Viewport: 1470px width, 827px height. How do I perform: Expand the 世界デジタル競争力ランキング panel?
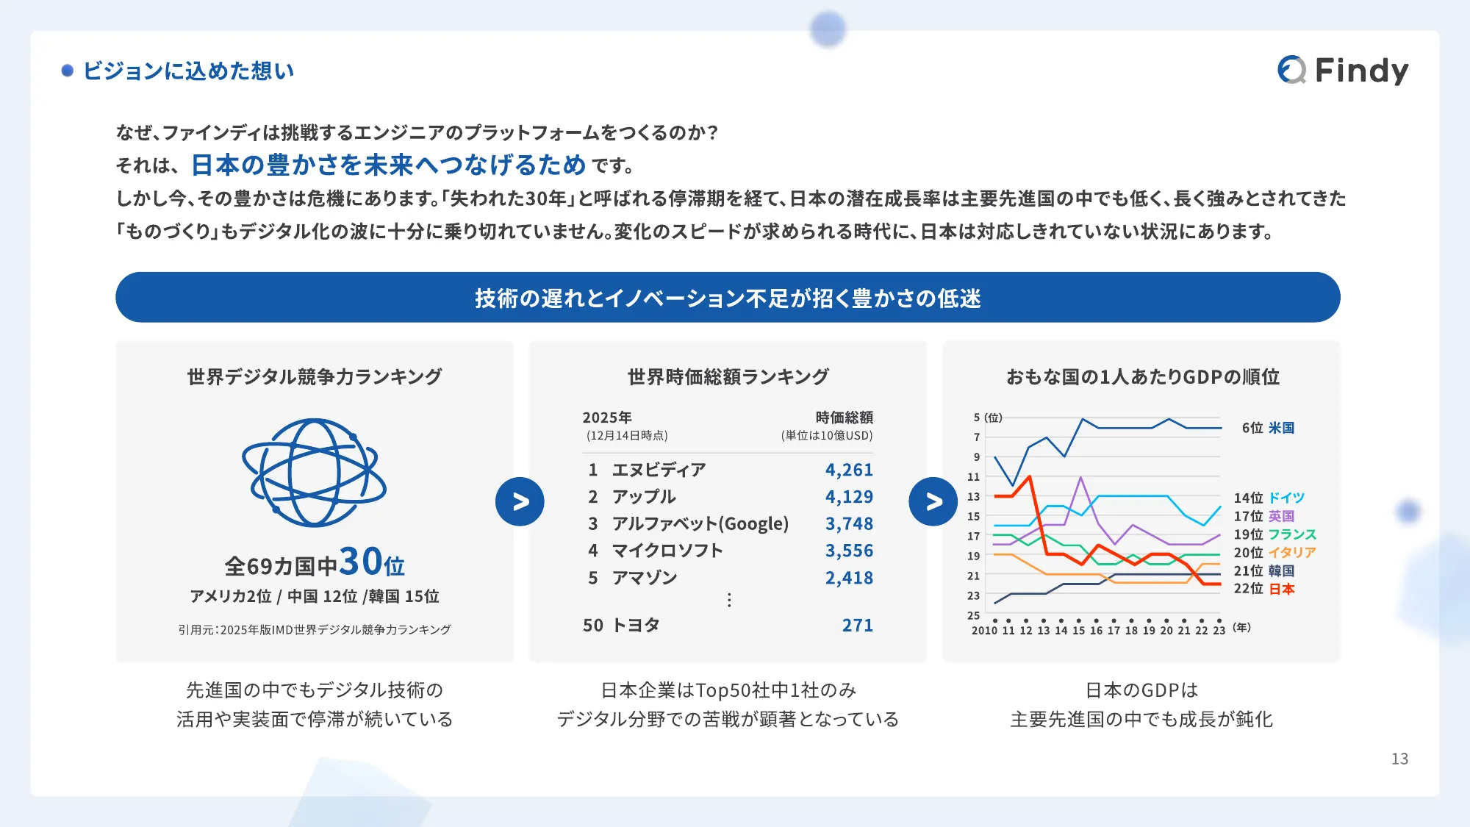pos(315,375)
